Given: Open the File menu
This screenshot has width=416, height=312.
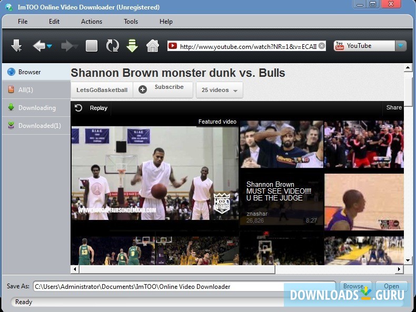Looking at the screenshot, I should point(23,22).
